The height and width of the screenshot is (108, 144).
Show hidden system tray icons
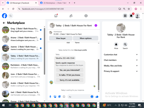coord(116,105)
